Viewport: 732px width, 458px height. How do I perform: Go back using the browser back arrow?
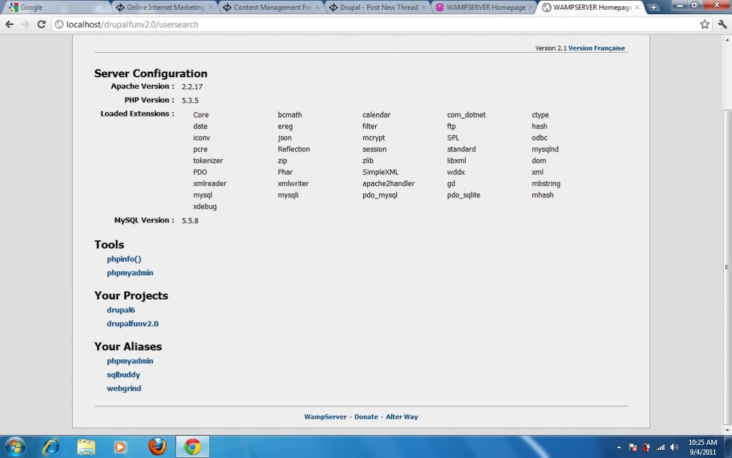point(9,24)
